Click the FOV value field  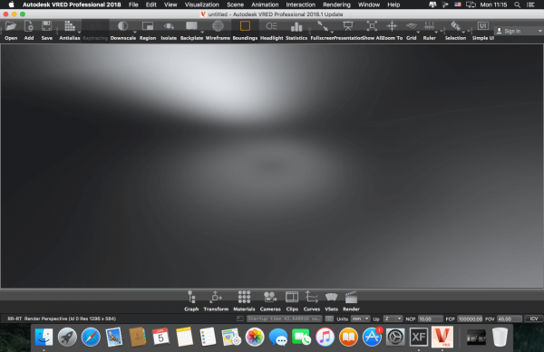pos(510,319)
